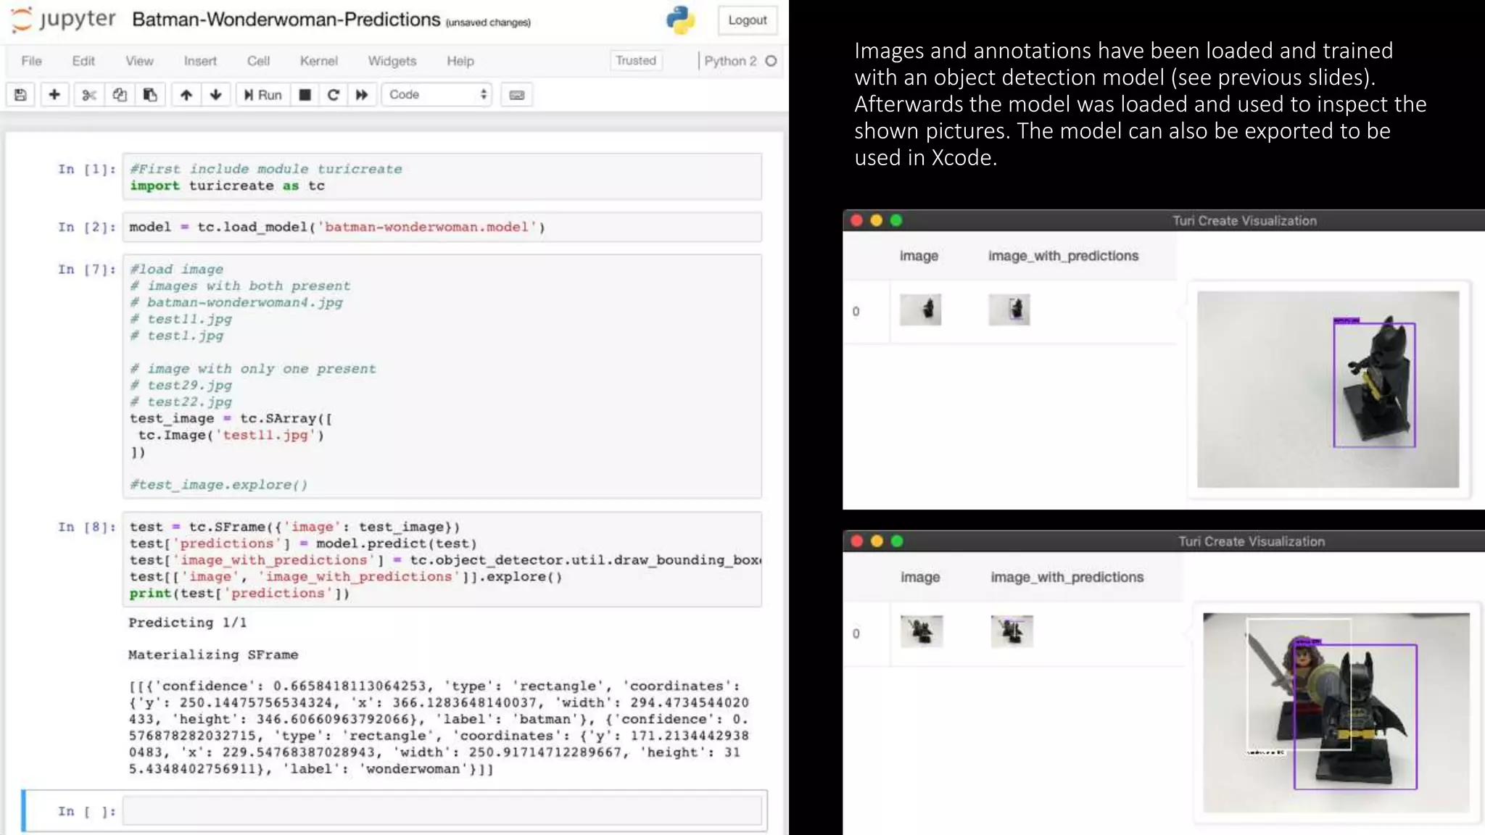This screenshot has height=835, width=1485.
Task: Click the Python 2 kernel name
Action: point(730,61)
